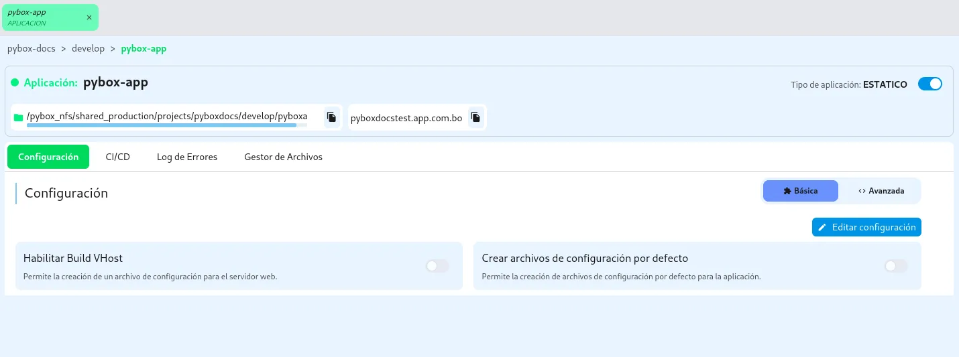
Task: Toggle Crear archivos de configuración por defecto
Action: [896, 266]
